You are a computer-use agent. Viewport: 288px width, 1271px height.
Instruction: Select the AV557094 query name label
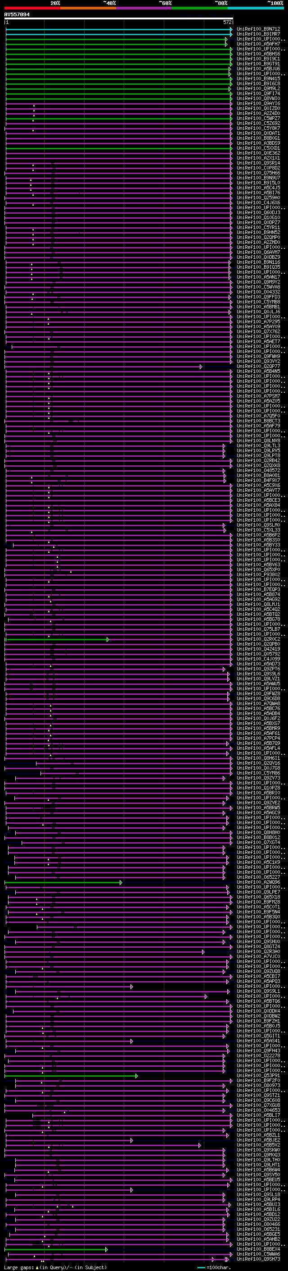coord(17,15)
